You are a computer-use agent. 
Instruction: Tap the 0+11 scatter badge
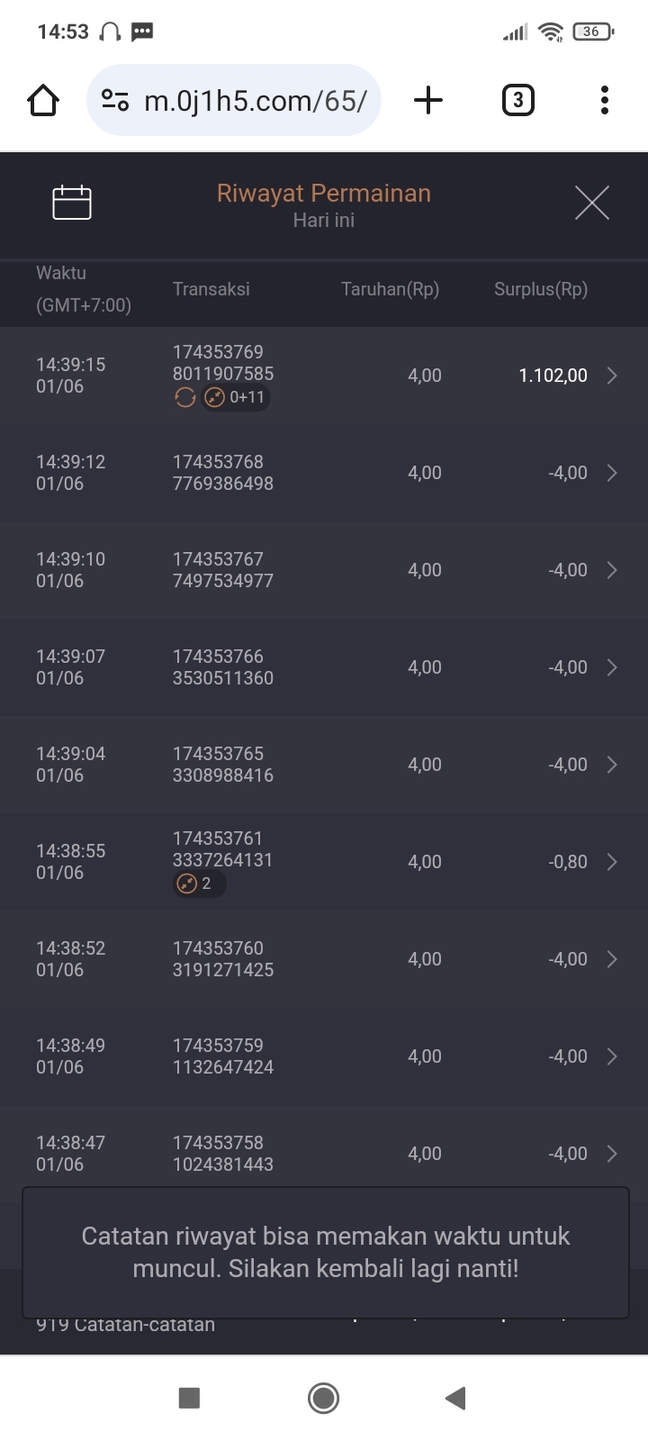(x=236, y=397)
